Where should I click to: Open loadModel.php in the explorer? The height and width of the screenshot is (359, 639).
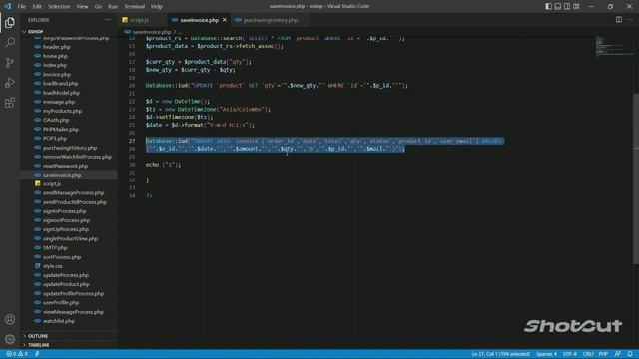[61, 93]
